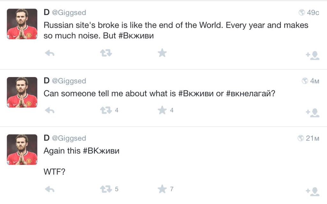Tap avatar photo on the 4м tweet

pos(22,92)
